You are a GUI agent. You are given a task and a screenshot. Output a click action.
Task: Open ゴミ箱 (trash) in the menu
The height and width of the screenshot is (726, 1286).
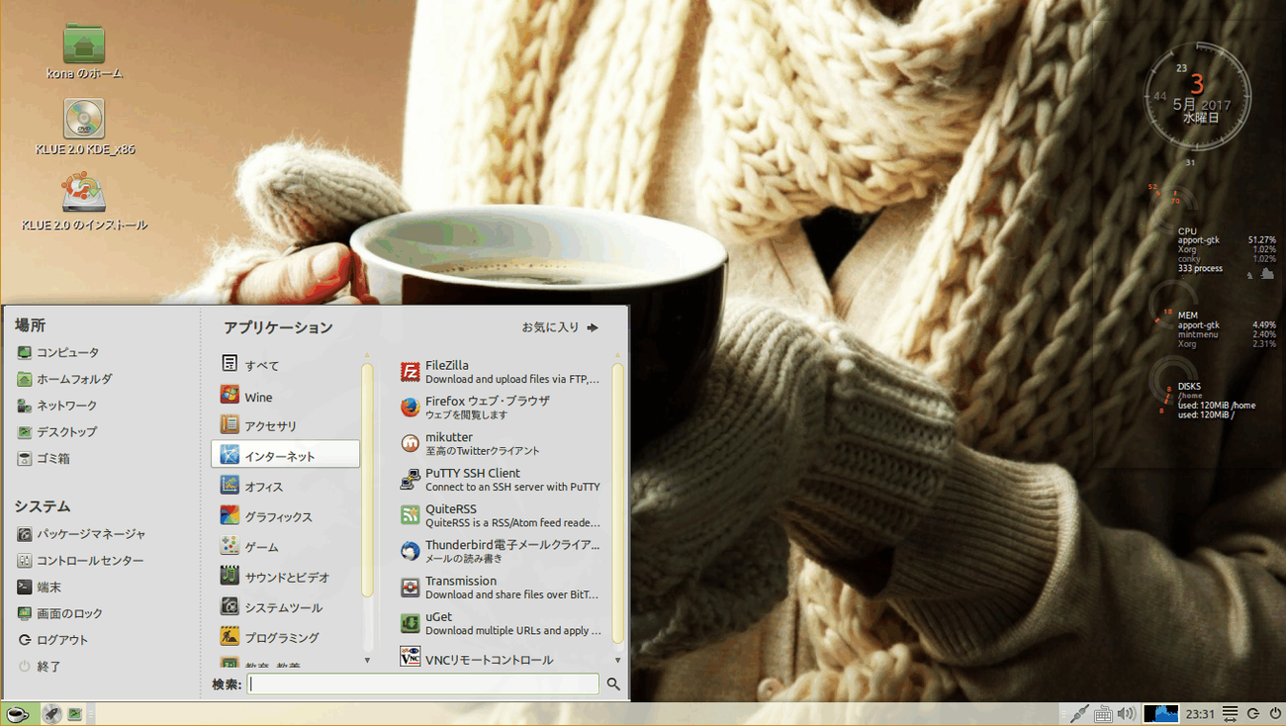pos(44,459)
